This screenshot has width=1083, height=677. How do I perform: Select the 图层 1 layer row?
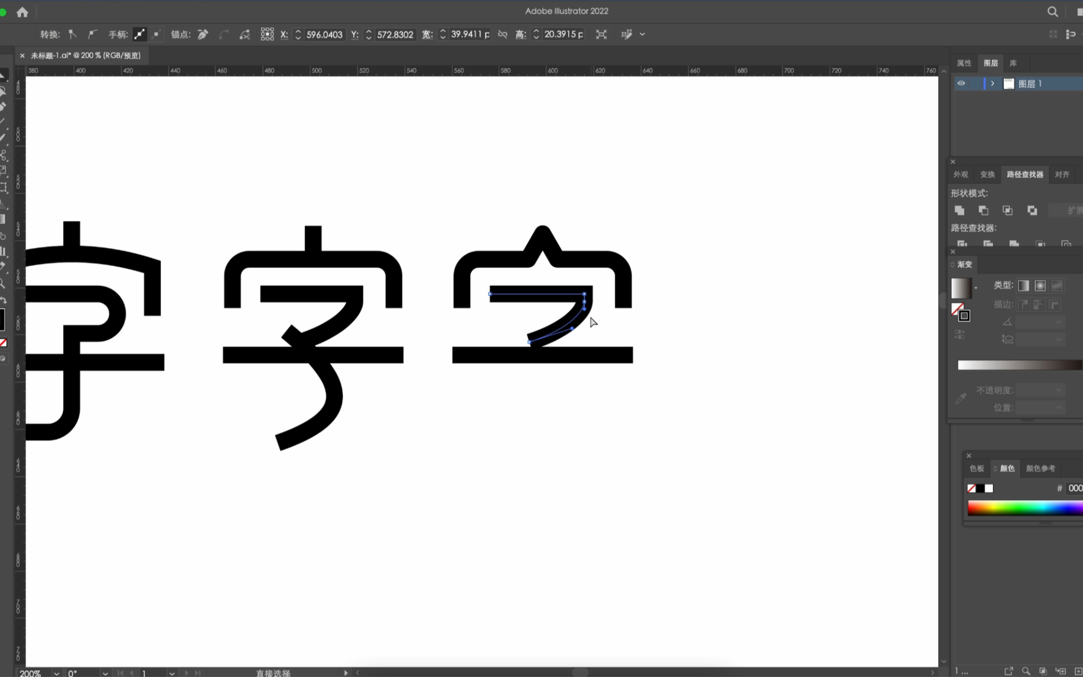pyautogui.click(x=1018, y=83)
